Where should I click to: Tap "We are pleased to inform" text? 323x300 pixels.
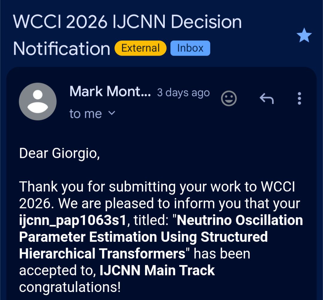(x=126, y=204)
